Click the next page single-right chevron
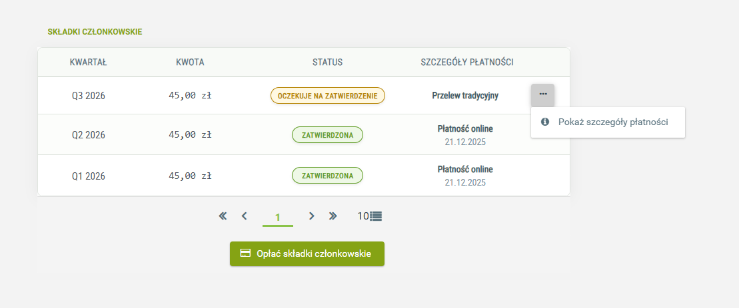The width and height of the screenshot is (739, 308). (311, 216)
